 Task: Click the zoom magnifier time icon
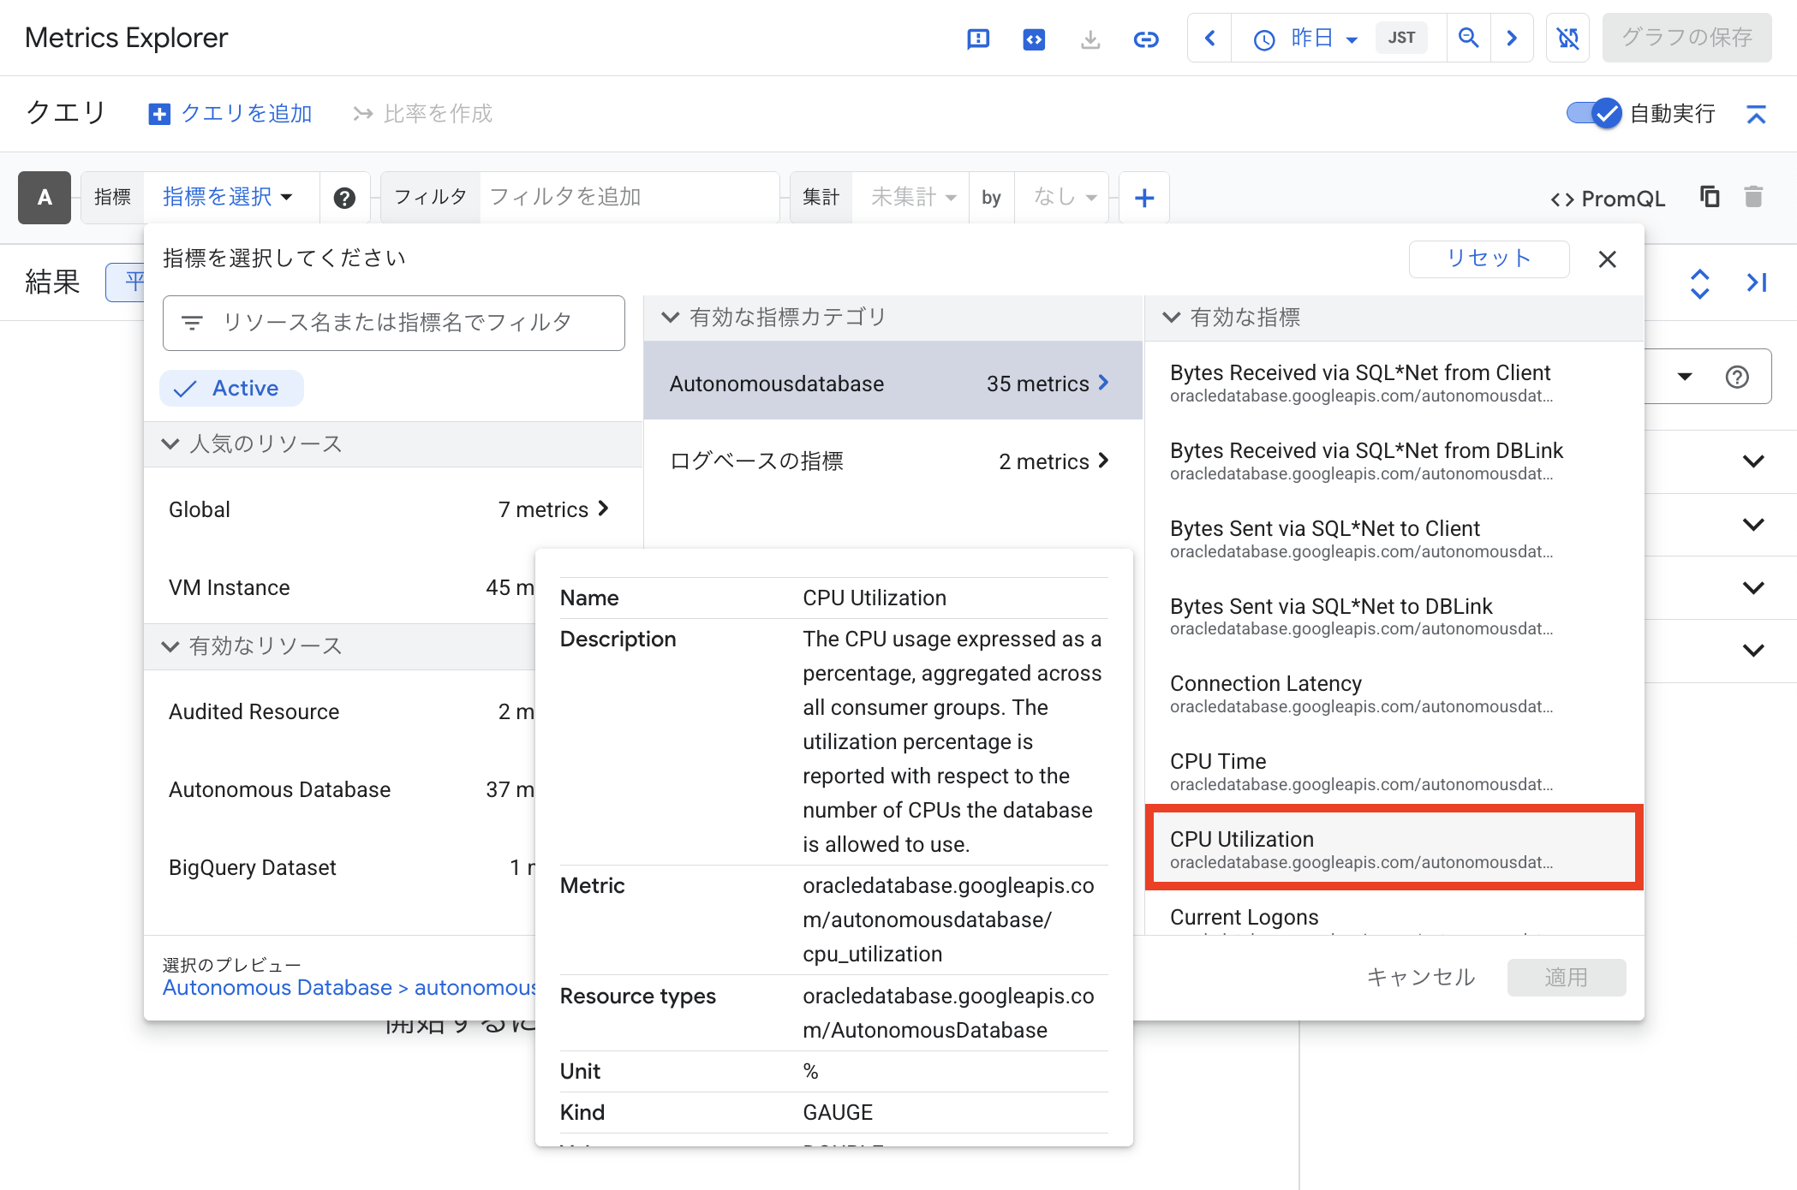pyautogui.click(x=1468, y=38)
